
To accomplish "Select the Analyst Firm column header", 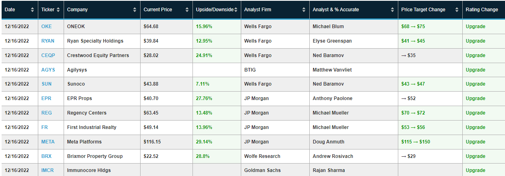I will (x=258, y=10).
